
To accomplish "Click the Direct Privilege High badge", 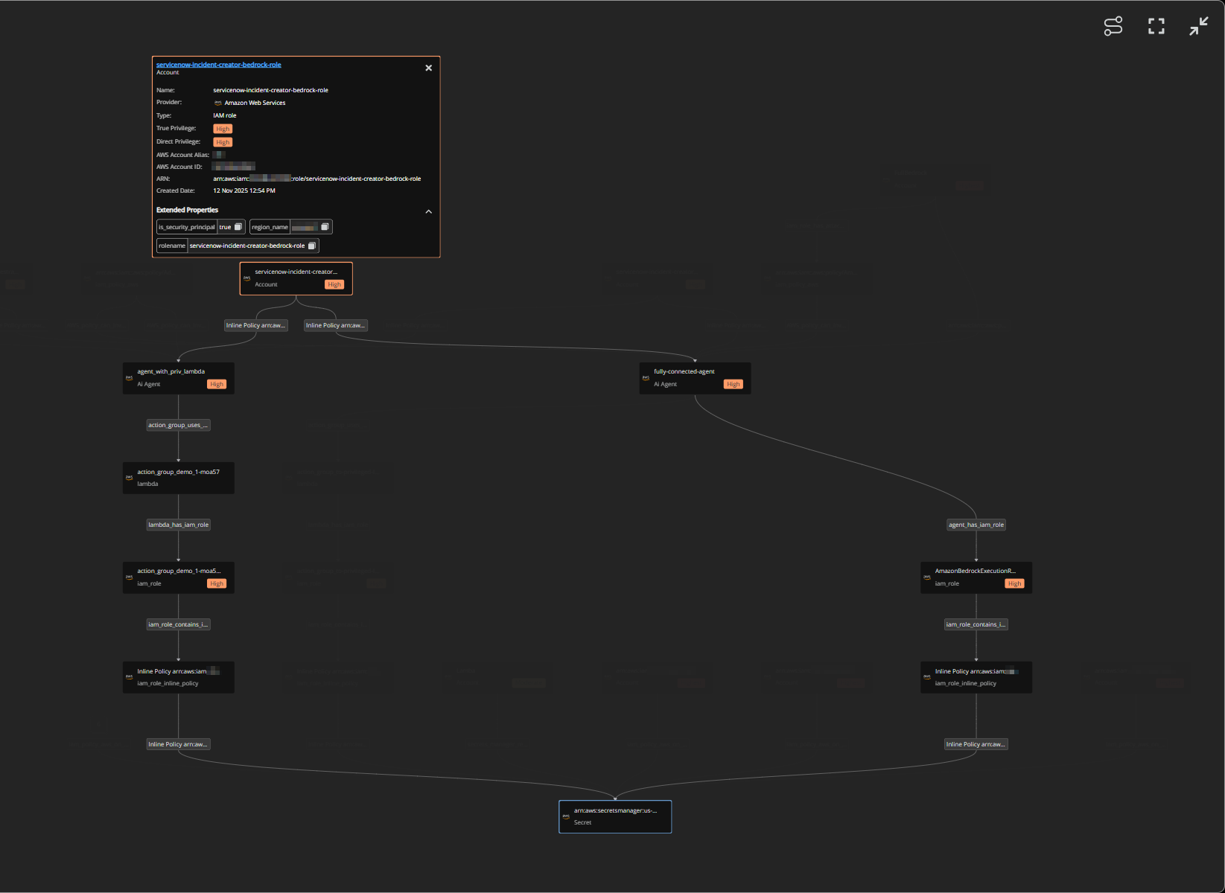I will pos(223,142).
